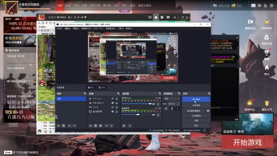Image resolution: width=277 pixels, height=156 pixels.
Task: Mute the 麦克风/Aux channel speaker
Action: click(153, 104)
